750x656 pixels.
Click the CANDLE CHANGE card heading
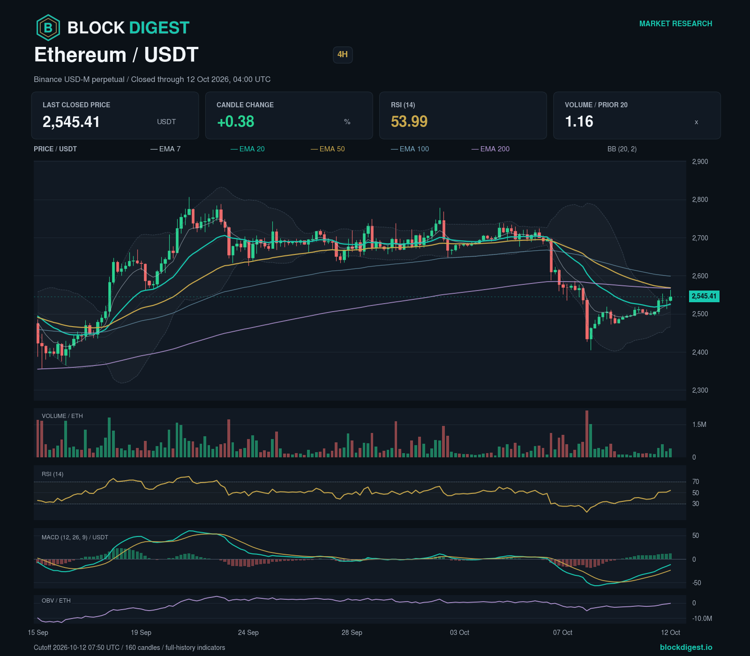245,105
